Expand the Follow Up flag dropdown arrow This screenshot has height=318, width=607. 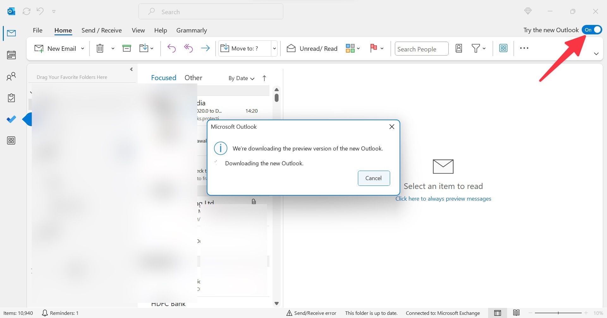(382, 49)
